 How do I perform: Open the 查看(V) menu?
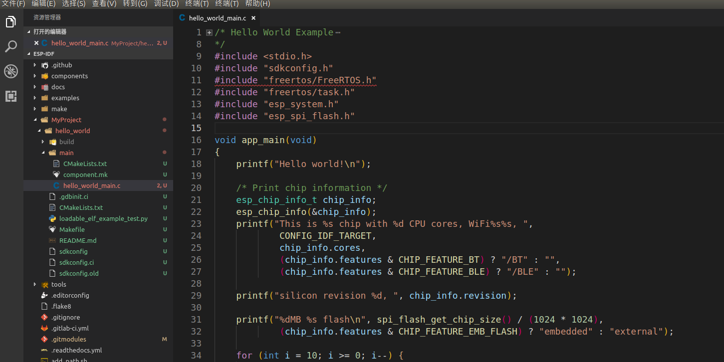[104, 4]
